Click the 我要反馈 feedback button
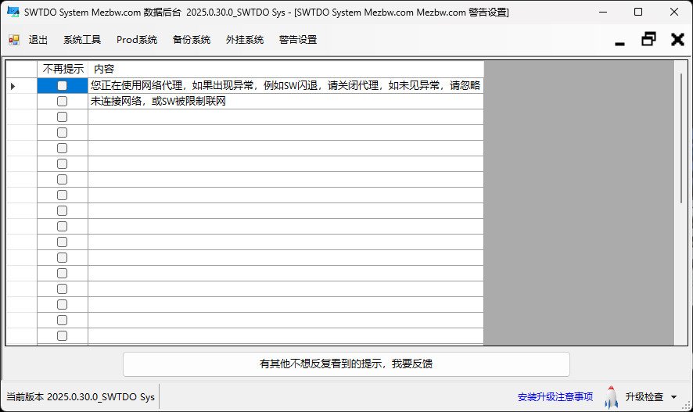693x412 pixels. pyautogui.click(x=346, y=364)
